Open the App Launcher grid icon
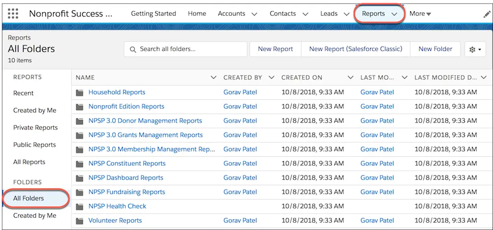493x230 pixels. [13, 13]
